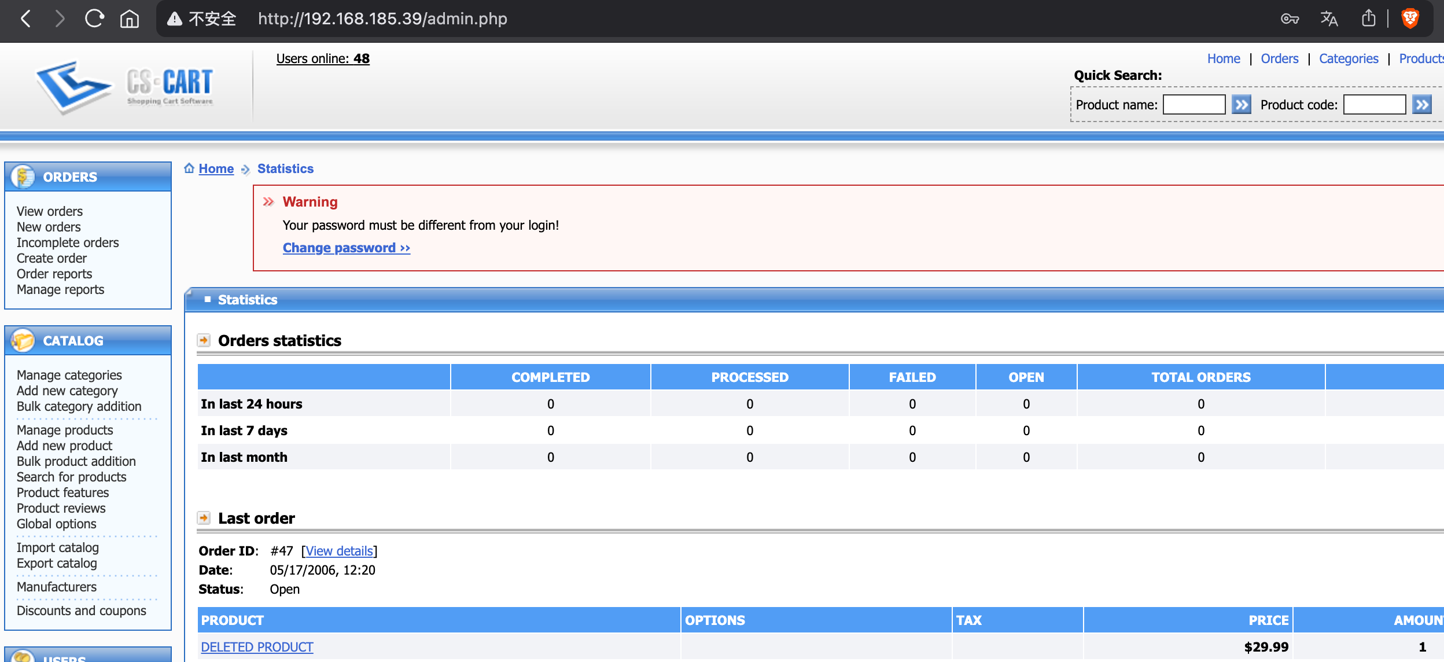Click the Change password link
This screenshot has height=662, width=1444.
point(346,248)
